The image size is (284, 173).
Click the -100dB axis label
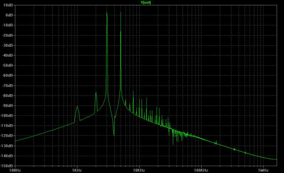7,115
